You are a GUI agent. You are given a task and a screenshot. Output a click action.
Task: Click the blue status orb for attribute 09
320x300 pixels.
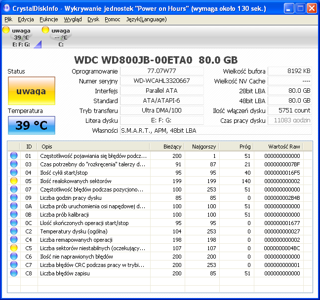(14, 197)
